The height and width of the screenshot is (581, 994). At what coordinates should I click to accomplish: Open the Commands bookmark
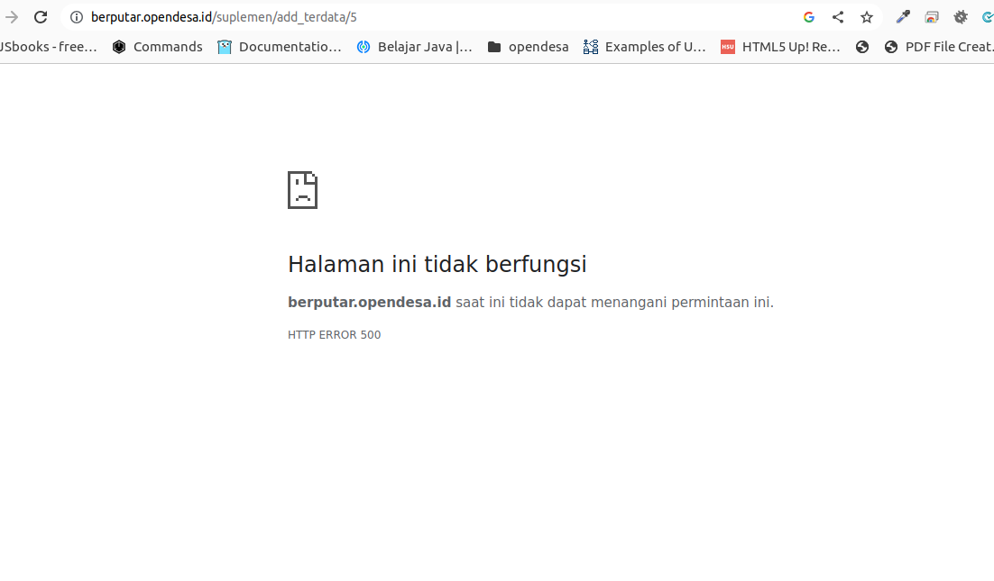pos(157,46)
